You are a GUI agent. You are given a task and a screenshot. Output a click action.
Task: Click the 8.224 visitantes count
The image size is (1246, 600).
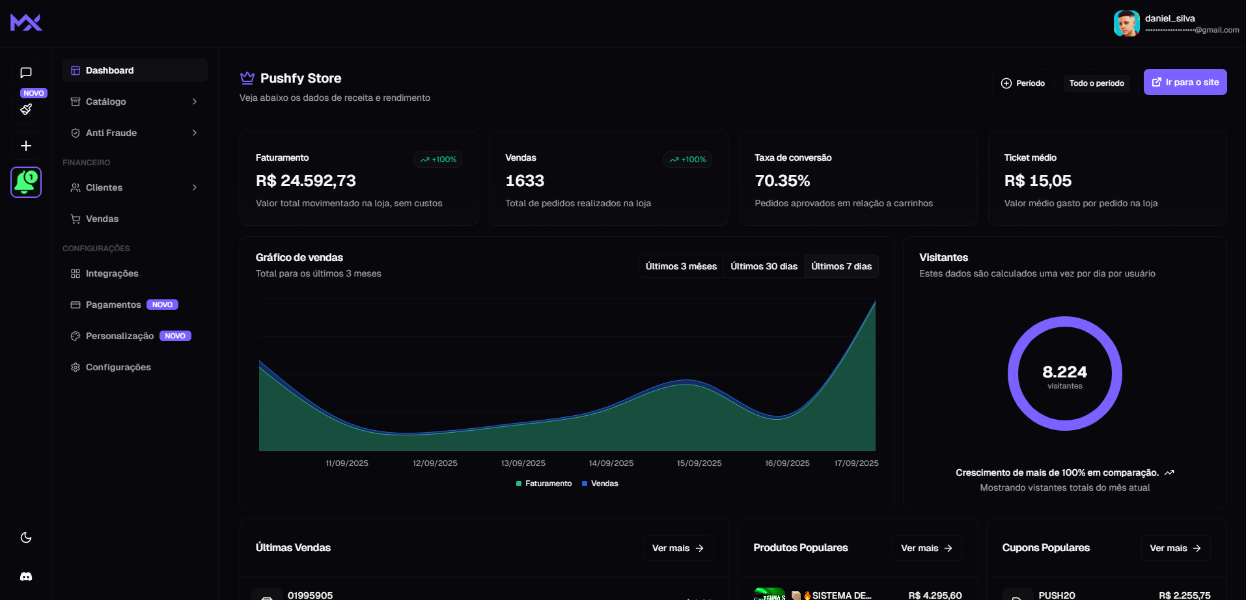[1064, 372]
